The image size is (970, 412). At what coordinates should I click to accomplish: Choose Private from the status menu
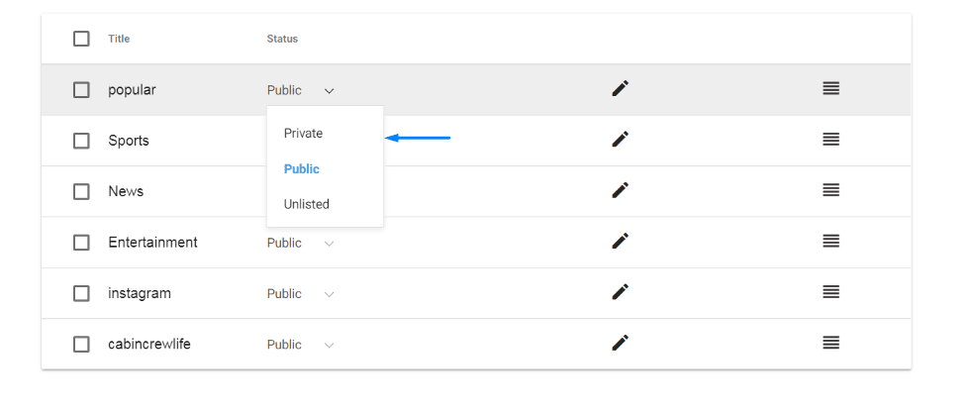[x=303, y=133]
